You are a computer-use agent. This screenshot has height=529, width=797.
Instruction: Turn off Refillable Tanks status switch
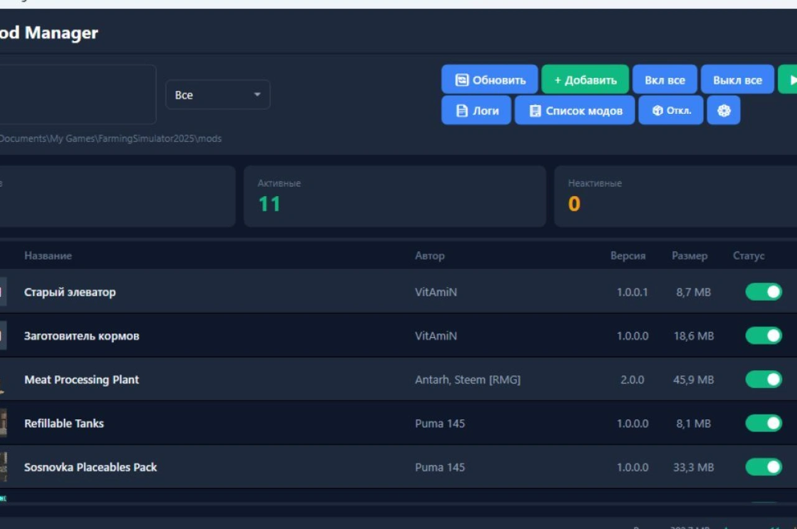763,423
